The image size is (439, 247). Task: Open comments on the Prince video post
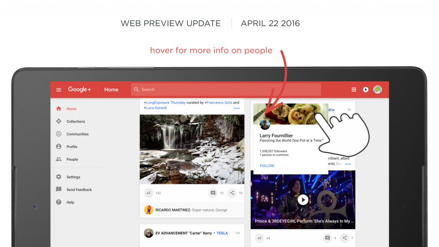pyautogui.click(x=327, y=238)
